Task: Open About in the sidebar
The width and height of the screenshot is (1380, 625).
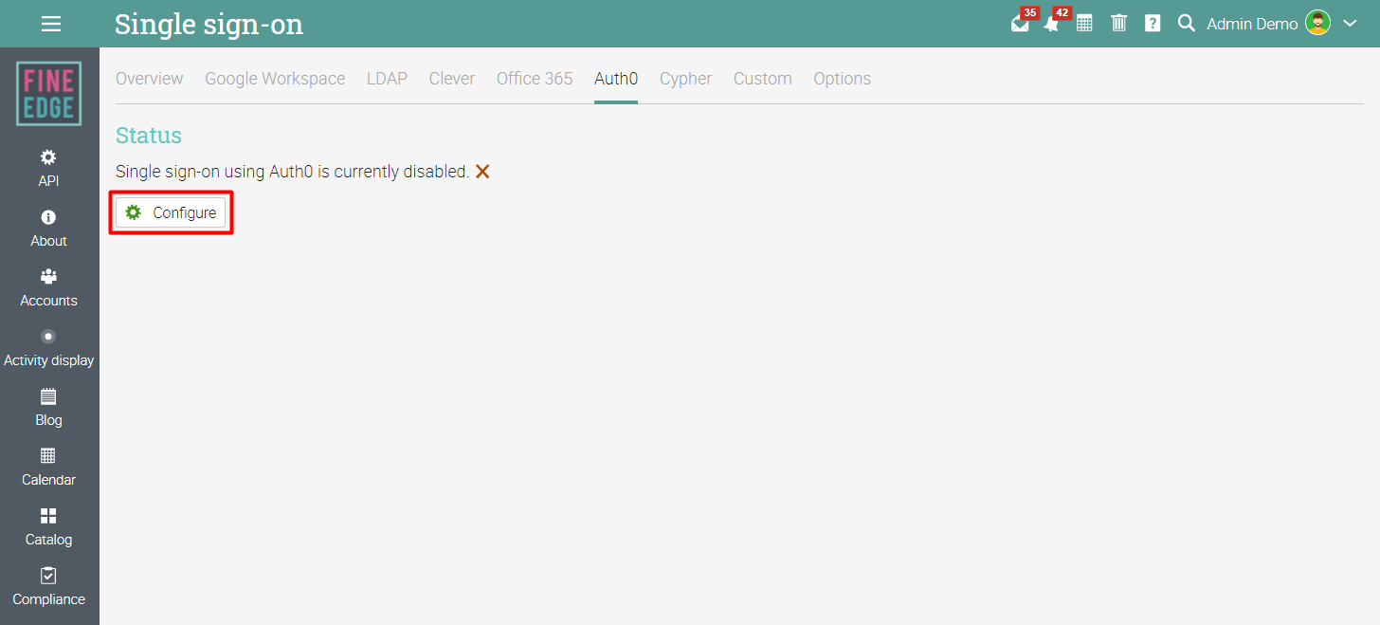Action: point(49,229)
